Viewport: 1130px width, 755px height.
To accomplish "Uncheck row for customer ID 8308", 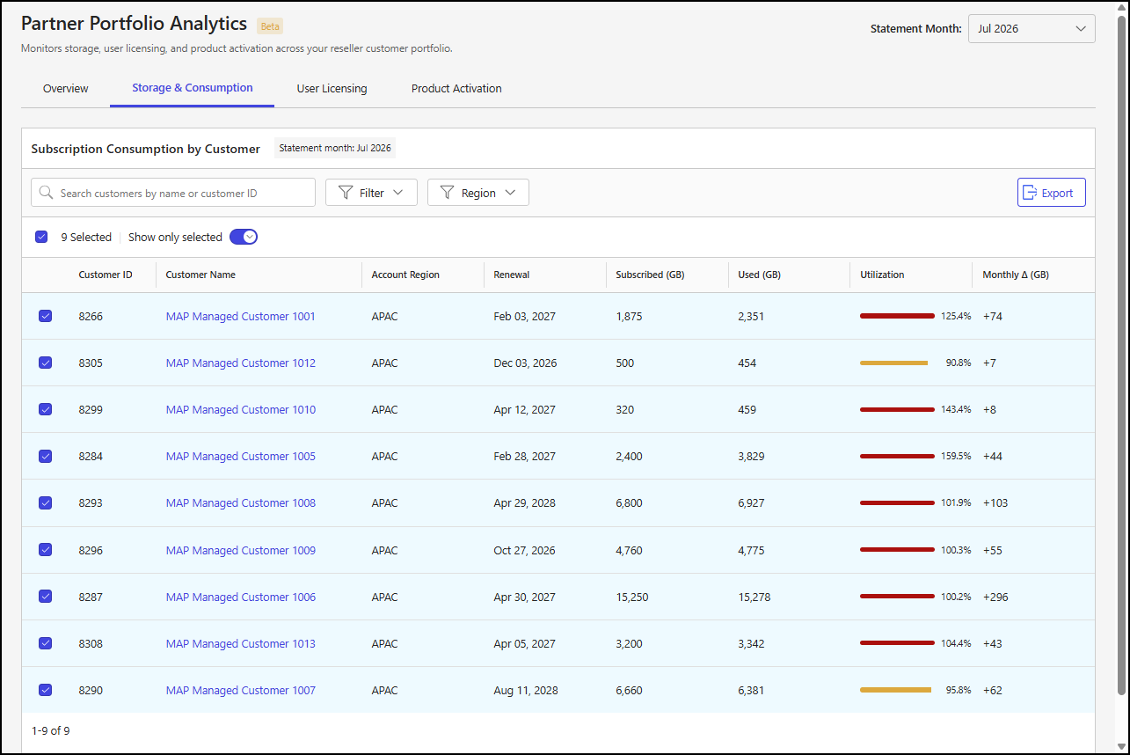I will tap(46, 643).
